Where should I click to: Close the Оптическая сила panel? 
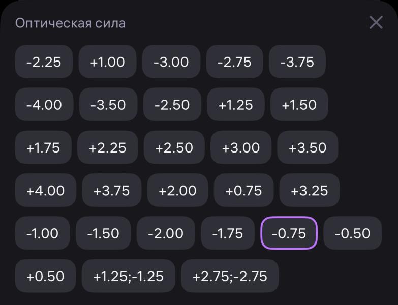[x=376, y=23]
